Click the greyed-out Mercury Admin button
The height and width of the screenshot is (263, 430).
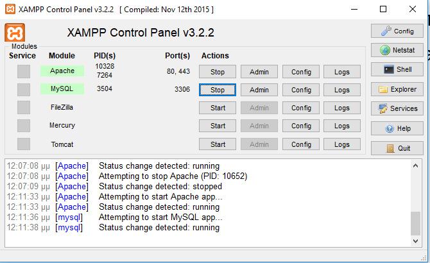259,126
